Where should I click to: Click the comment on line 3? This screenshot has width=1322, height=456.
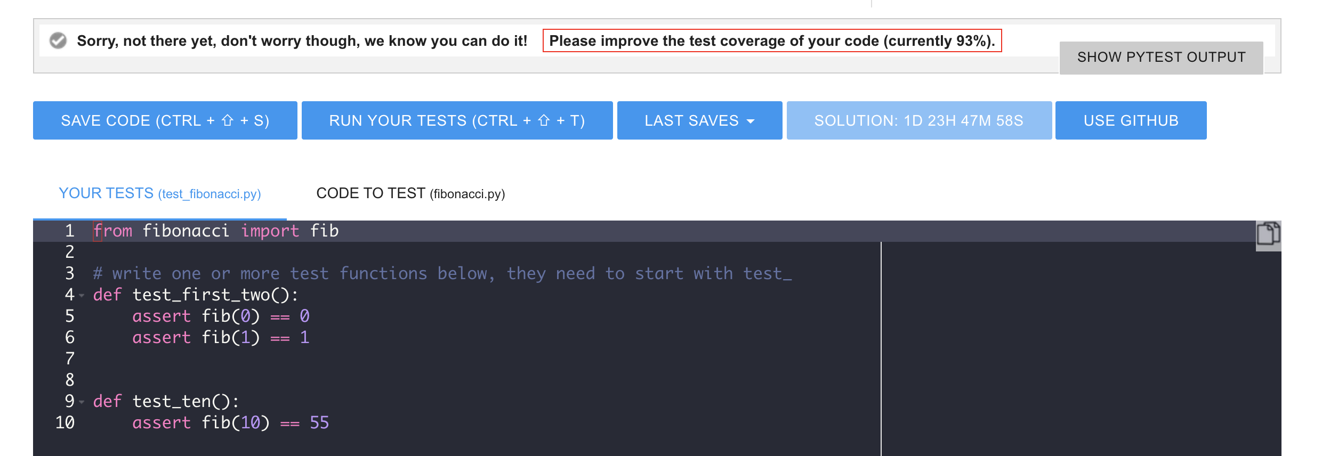441,273
